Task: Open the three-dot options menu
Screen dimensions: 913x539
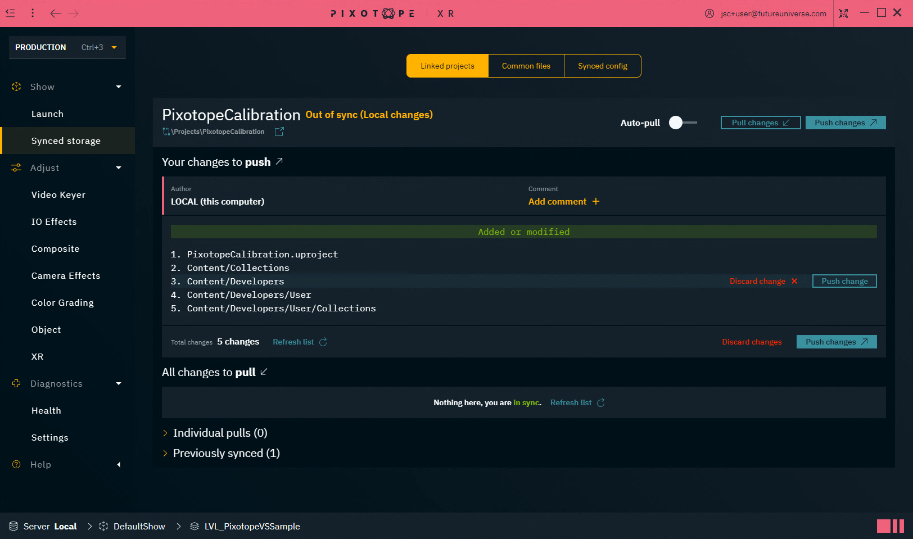Action: pyautogui.click(x=33, y=13)
